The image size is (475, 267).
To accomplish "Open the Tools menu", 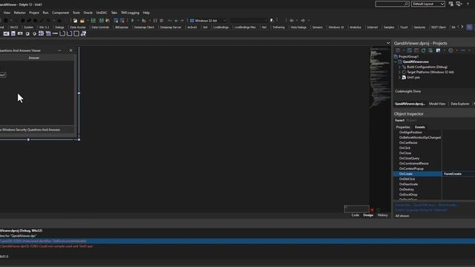I will click(76, 13).
